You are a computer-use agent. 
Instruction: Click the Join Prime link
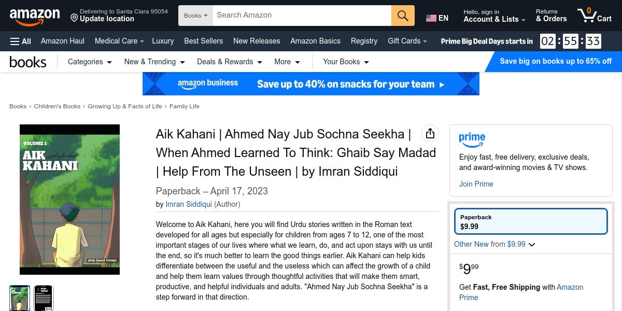pyautogui.click(x=476, y=184)
